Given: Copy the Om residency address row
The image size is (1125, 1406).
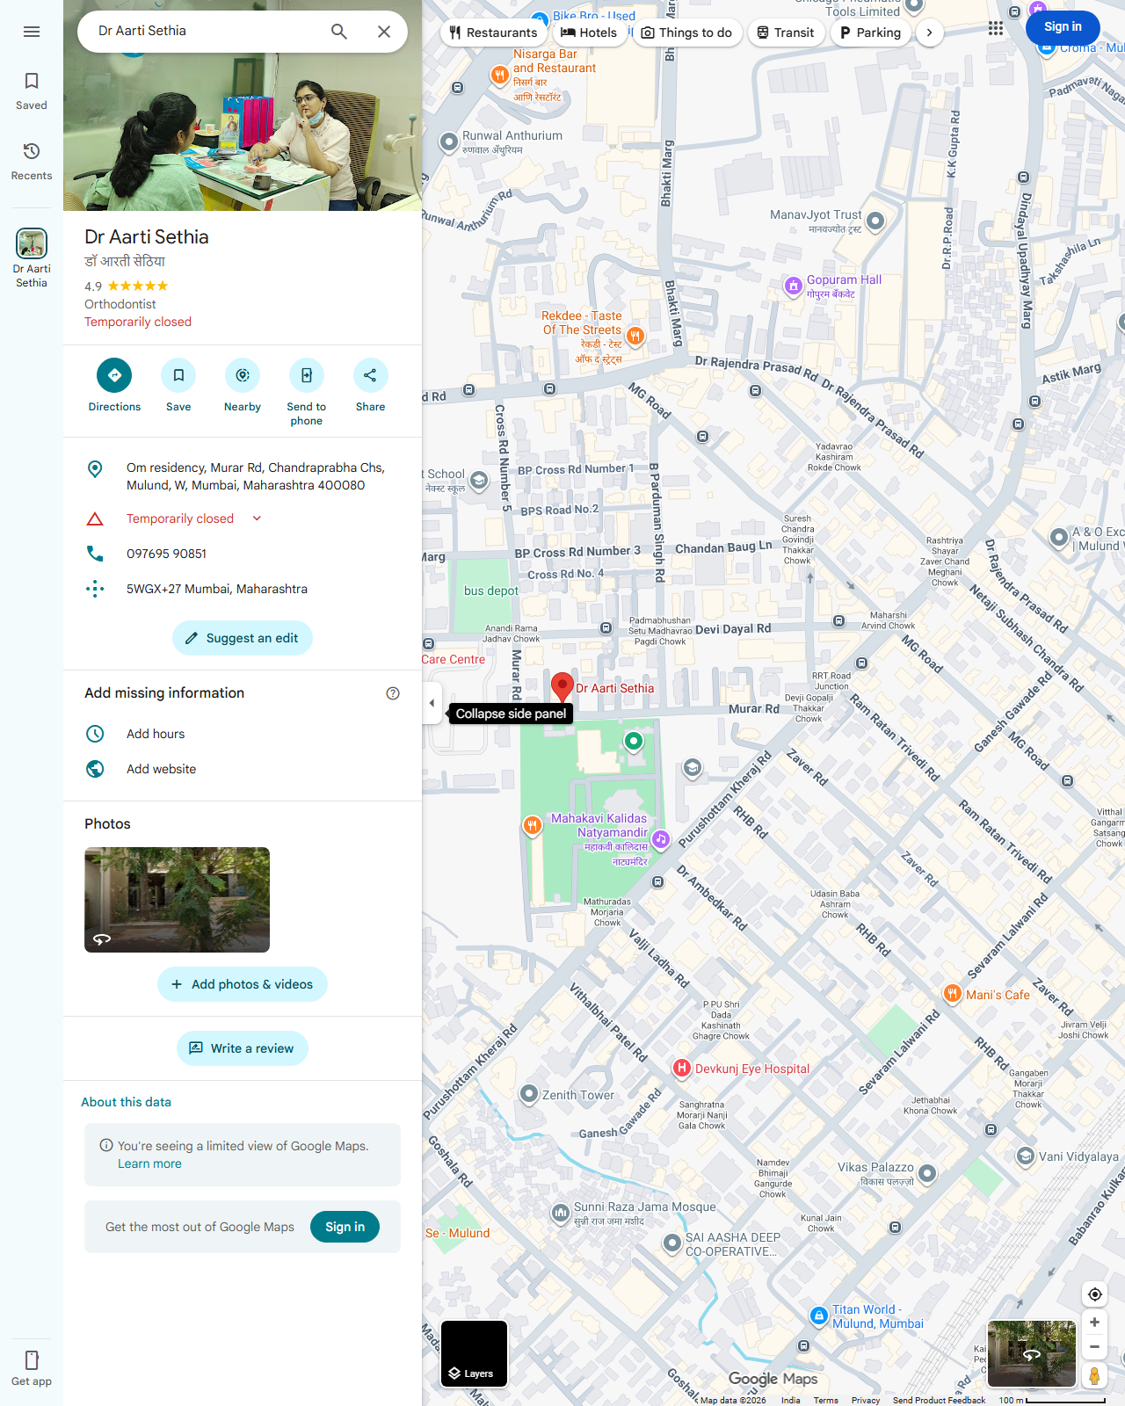Looking at the screenshot, I should coord(243,476).
